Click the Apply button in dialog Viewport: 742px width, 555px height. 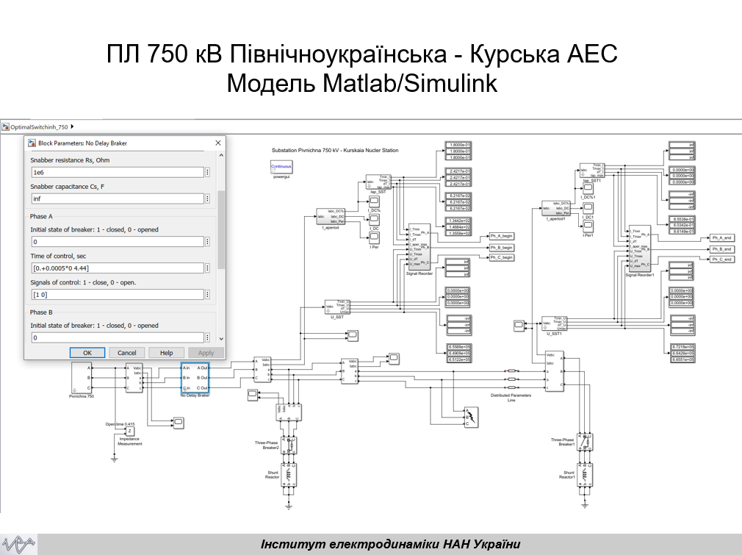pyautogui.click(x=206, y=353)
